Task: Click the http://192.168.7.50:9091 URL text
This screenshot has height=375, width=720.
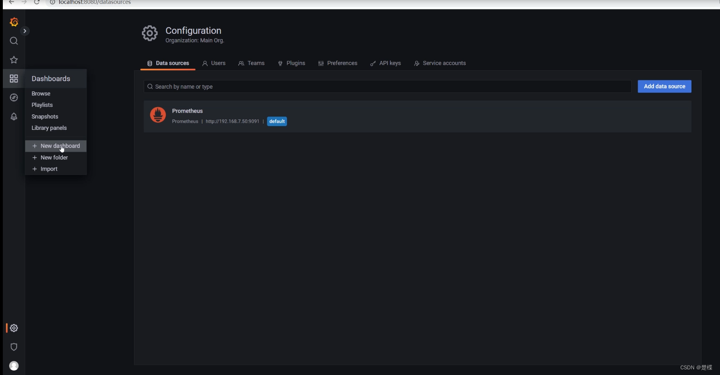Action: [x=232, y=121]
